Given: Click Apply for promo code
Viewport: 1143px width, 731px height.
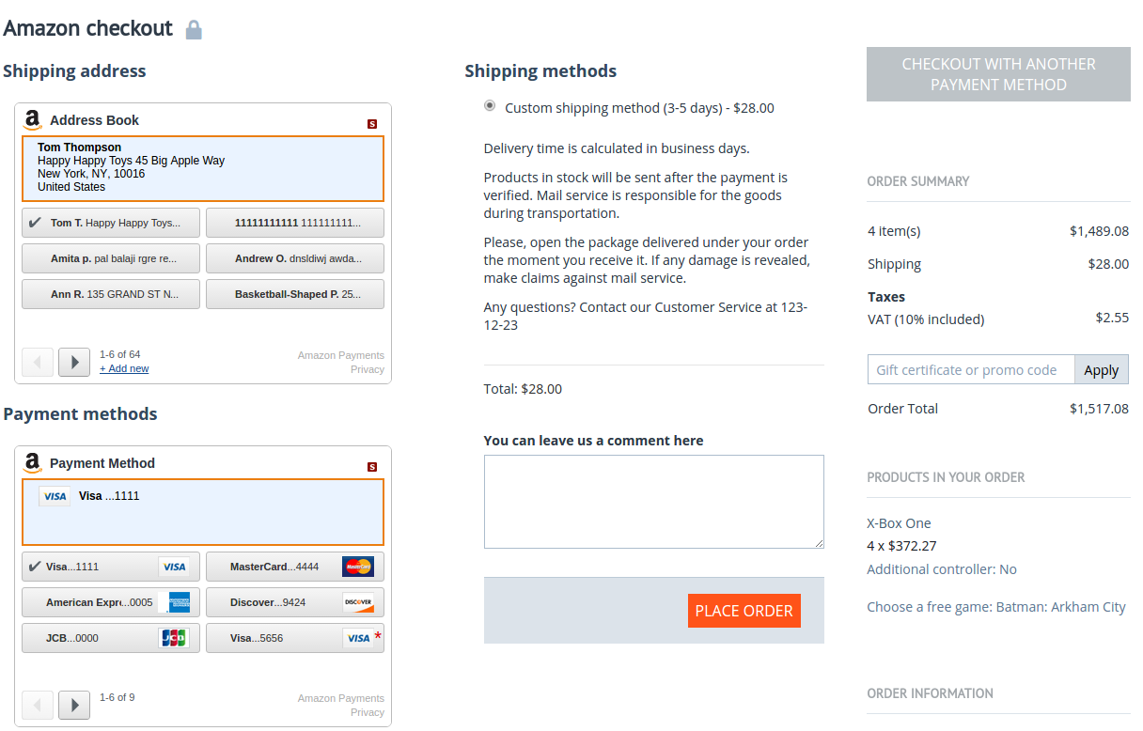Looking at the screenshot, I should pyautogui.click(x=1101, y=369).
